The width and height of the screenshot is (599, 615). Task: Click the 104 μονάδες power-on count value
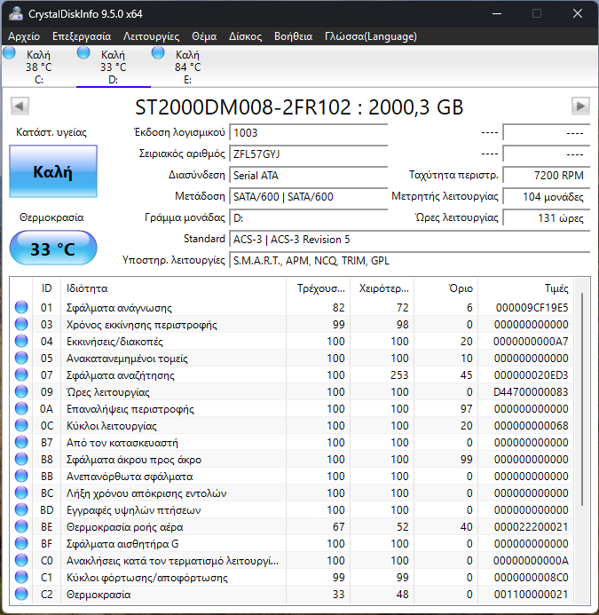[547, 196]
